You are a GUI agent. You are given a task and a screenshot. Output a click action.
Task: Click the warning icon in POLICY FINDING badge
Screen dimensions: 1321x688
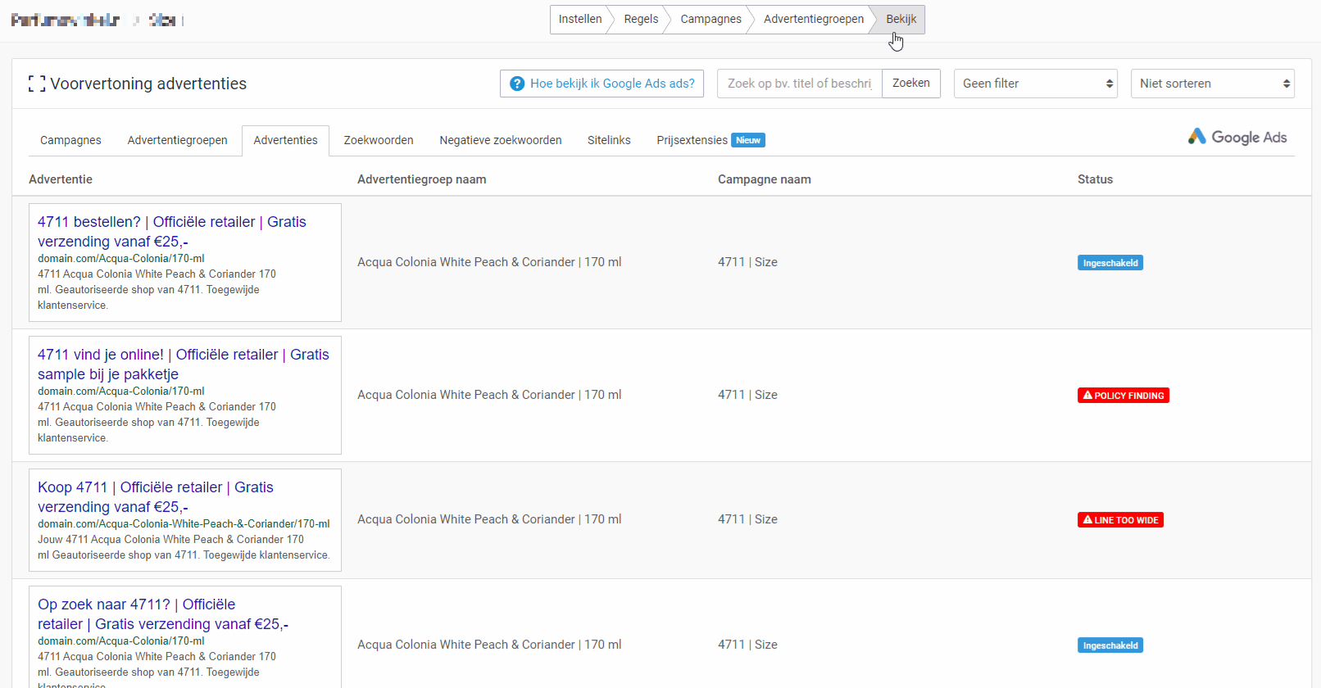(1087, 396)
